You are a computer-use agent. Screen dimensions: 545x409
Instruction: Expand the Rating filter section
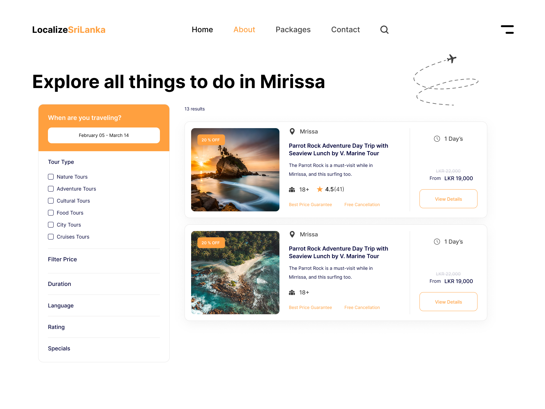[x=56, y=327]
